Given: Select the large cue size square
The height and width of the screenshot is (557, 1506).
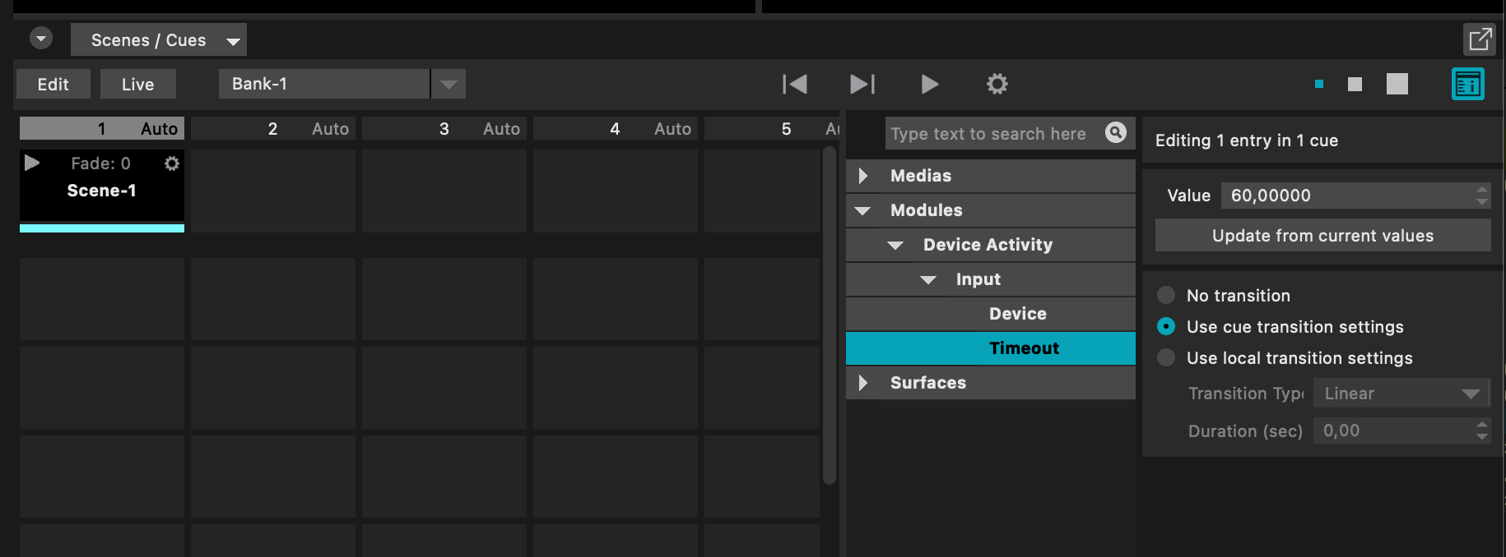Looking at the screenshot, I should pyautogui.click(x=1397, y=84).
